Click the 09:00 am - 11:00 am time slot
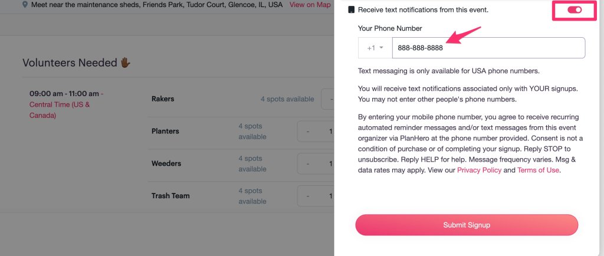 coord(64,94)
